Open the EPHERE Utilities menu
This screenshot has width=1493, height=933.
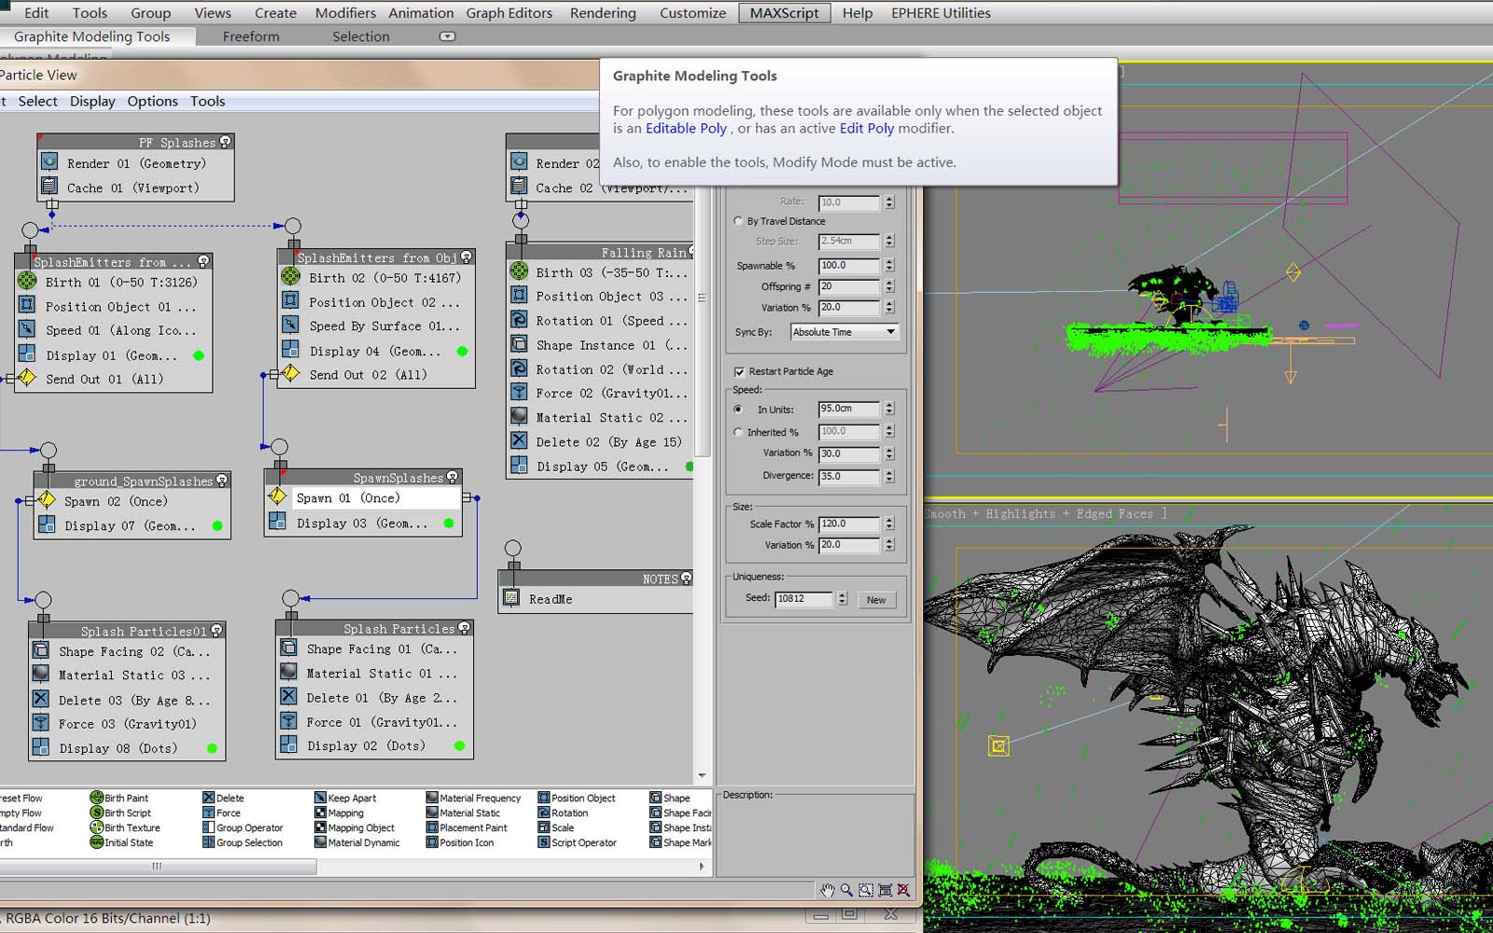(941, 13)
